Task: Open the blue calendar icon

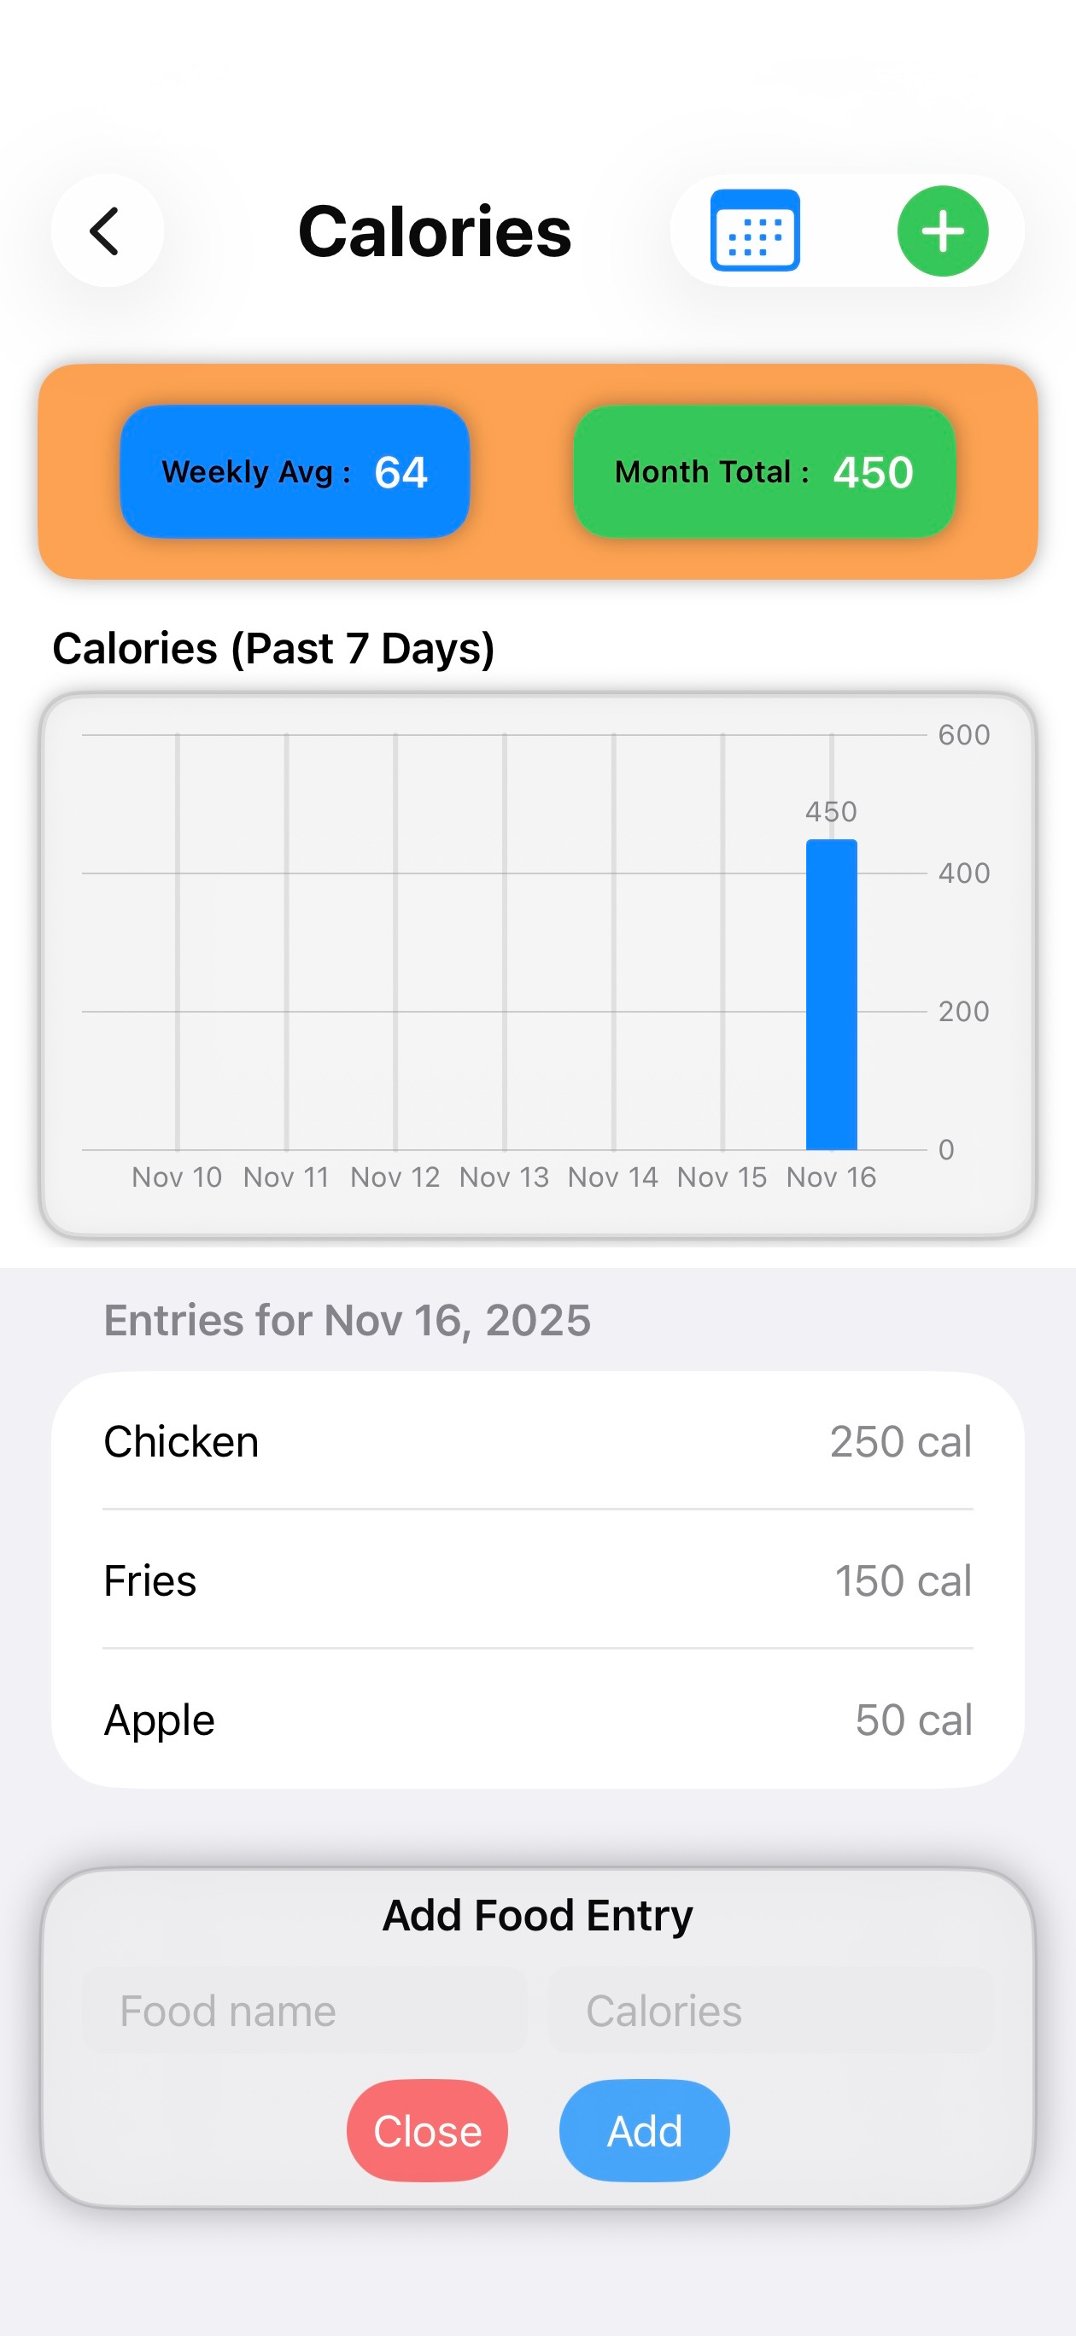Action: pos(755,231)
